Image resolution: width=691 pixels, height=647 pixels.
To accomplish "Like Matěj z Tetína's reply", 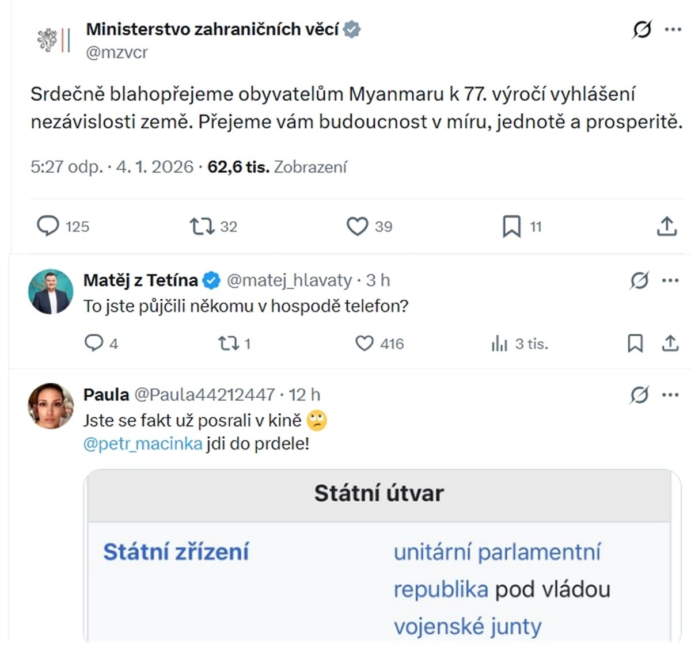I will coord(364,344).
